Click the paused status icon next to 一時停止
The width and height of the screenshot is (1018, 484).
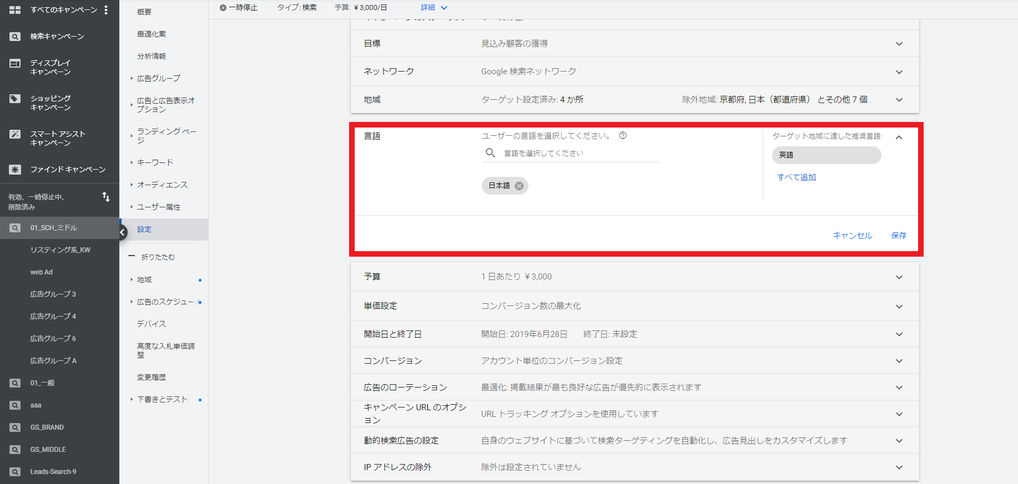point(223,8)
